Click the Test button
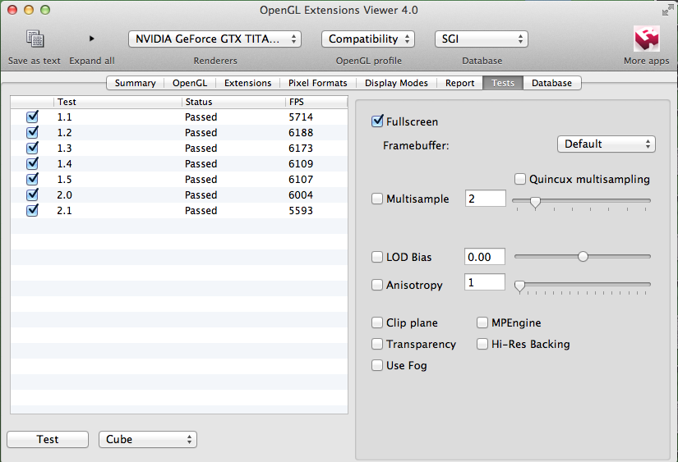Image resolution: width=678 pixels, height=462 pixels. 48,440
